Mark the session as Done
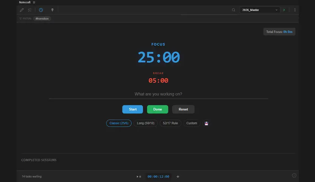 click(157, 109)
